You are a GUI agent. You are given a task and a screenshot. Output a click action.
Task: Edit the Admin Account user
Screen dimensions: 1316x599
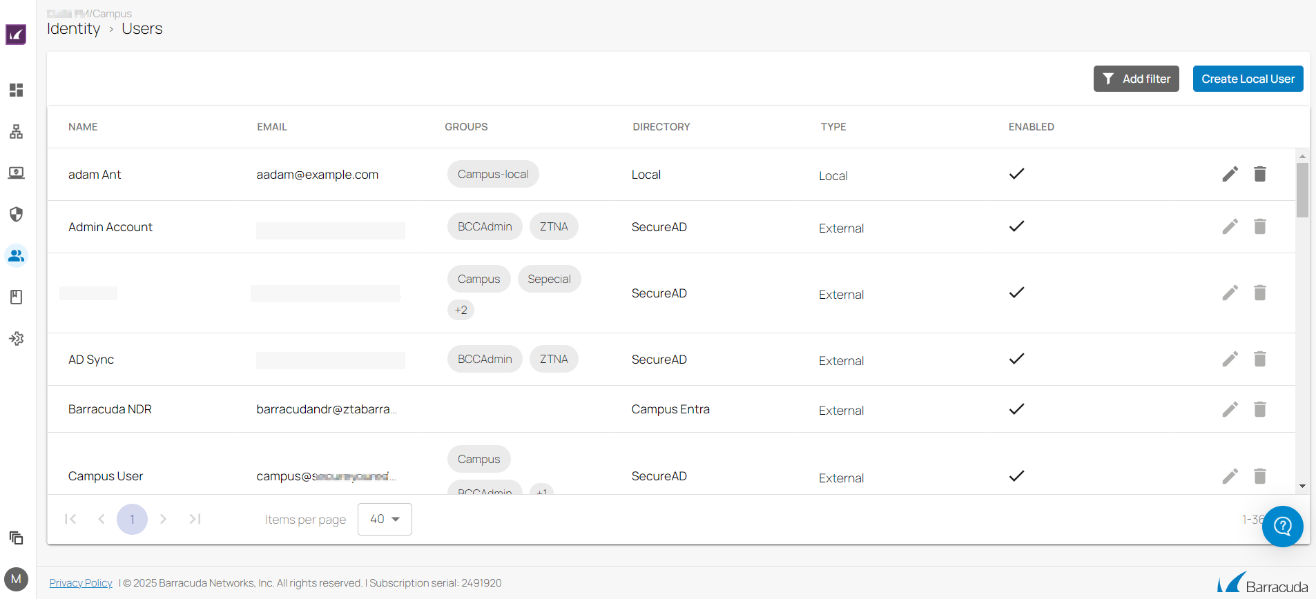1230,226
